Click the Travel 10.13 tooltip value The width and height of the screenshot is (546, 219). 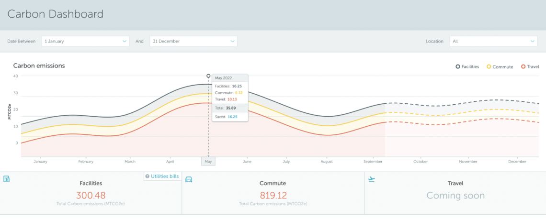[x=232, y=99]
